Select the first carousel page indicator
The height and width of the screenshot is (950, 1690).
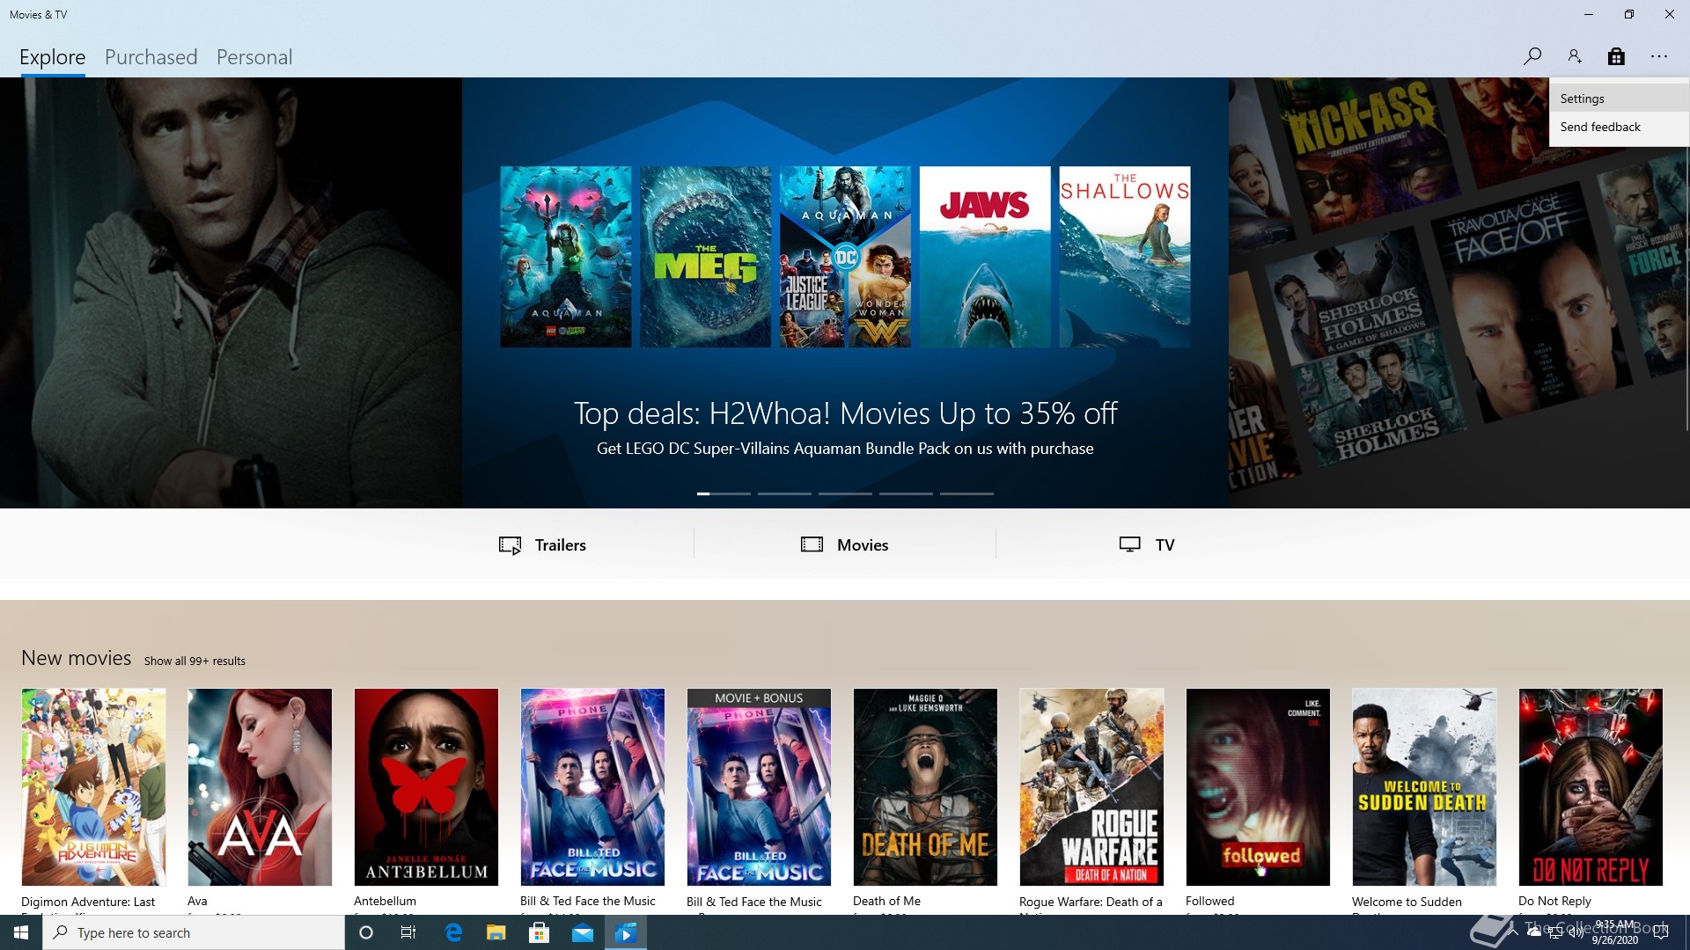point(724,493)
